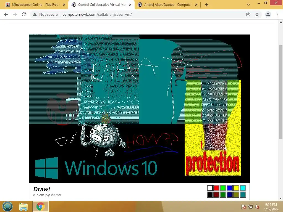Restore down the Chrome window
Screen dimensions: 283x212
tap(266, 3)
